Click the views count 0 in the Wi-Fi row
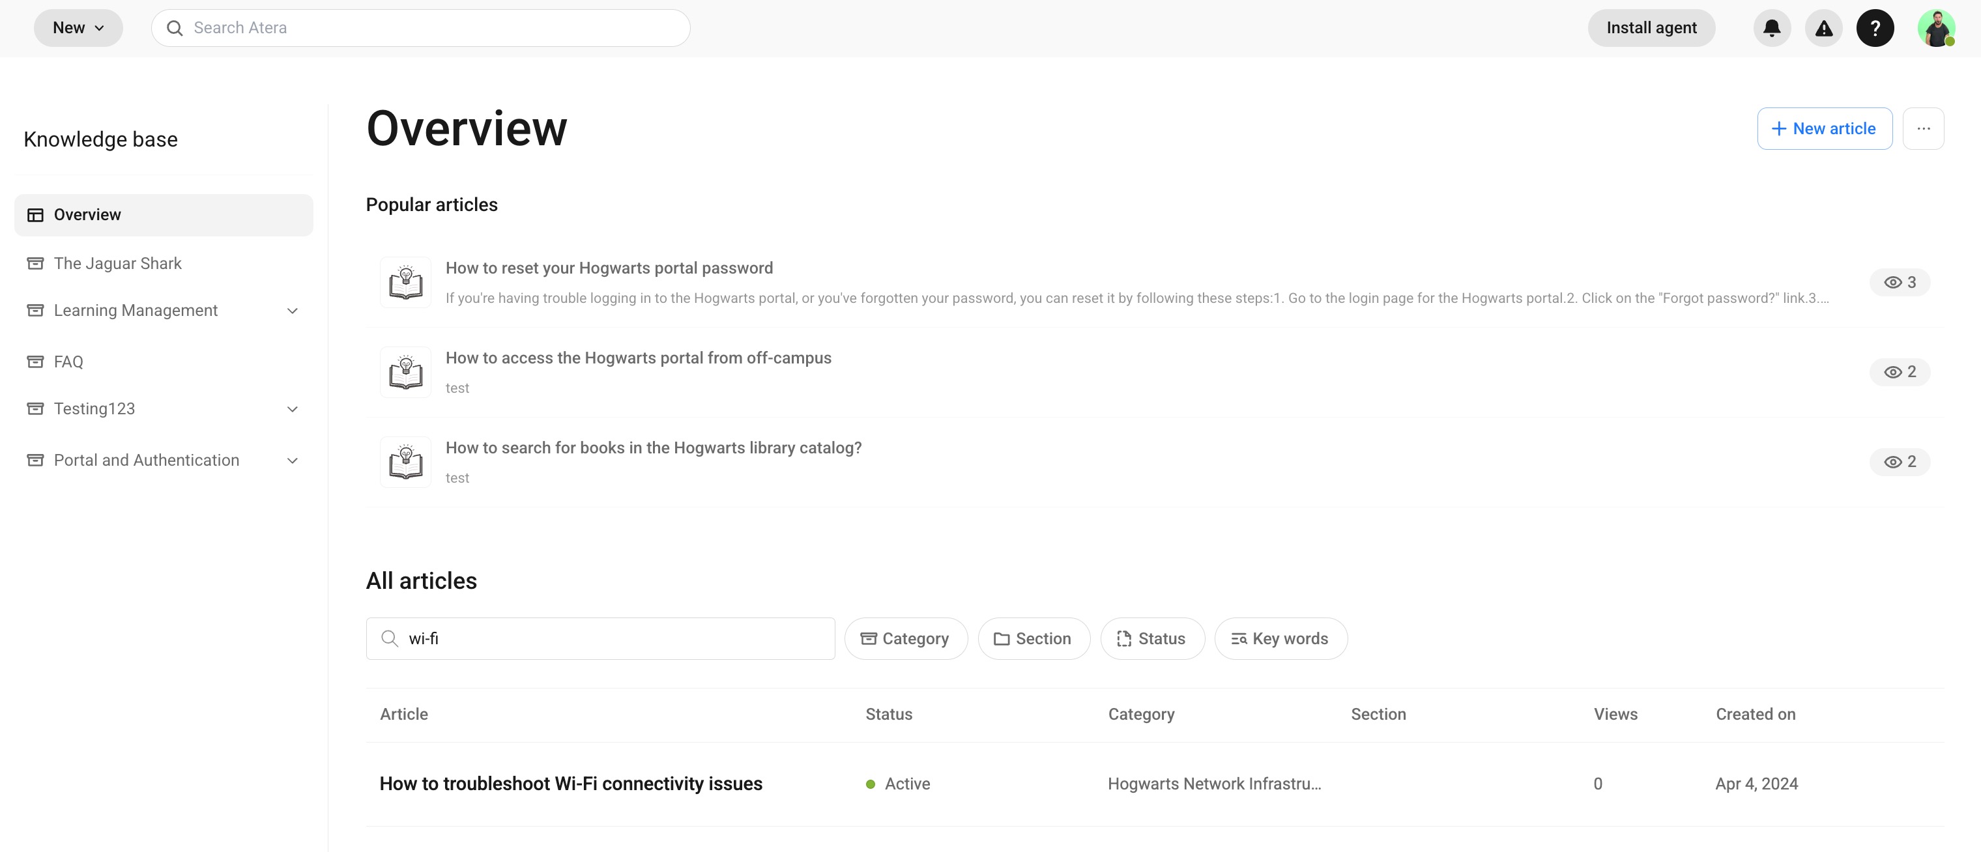 pyautogui.click(x=1598, y=784)
